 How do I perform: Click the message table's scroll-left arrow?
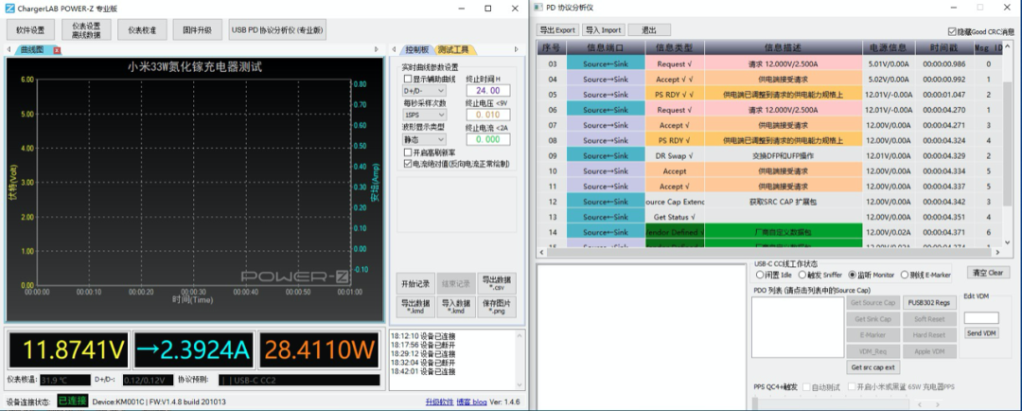(x=542, y=253)
